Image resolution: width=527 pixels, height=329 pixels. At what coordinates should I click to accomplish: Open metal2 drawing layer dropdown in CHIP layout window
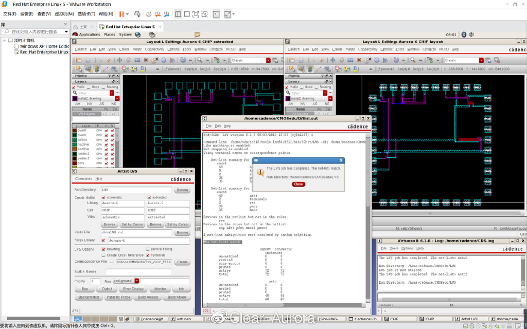tap(330, 99)
